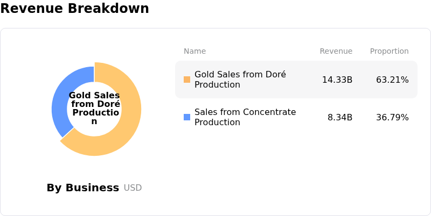The image size is (431, 216).
Task: Sort by the Proportion column header
Action: [389, 51]
